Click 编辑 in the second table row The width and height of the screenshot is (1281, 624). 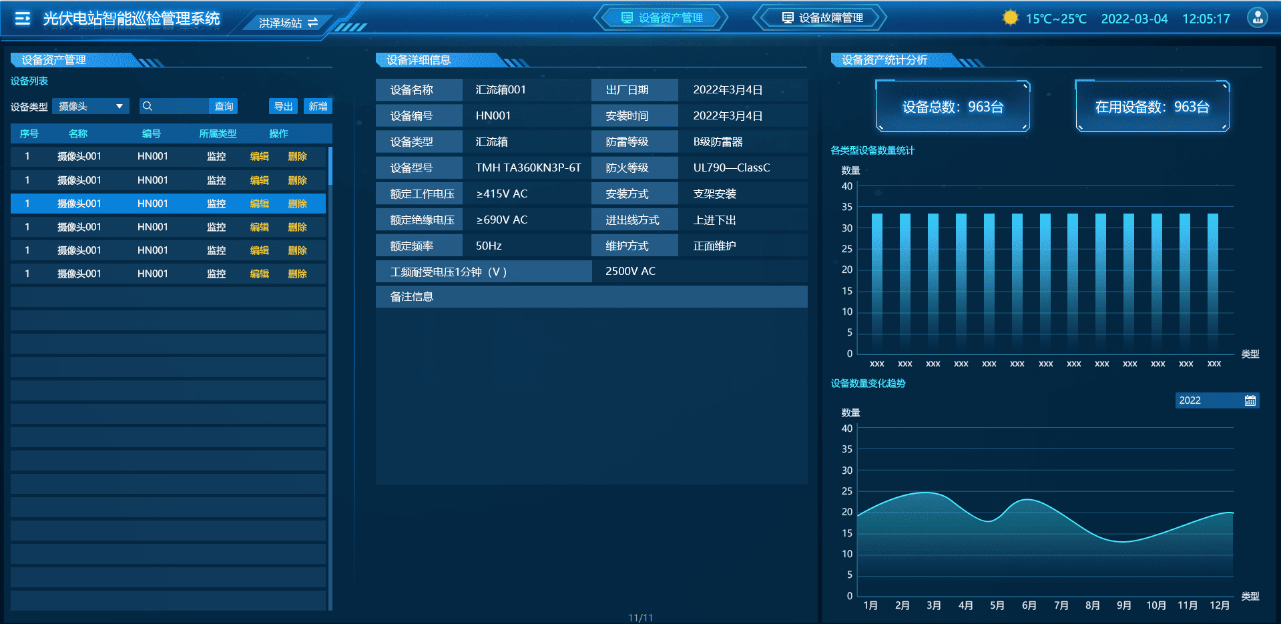(260, 180)
